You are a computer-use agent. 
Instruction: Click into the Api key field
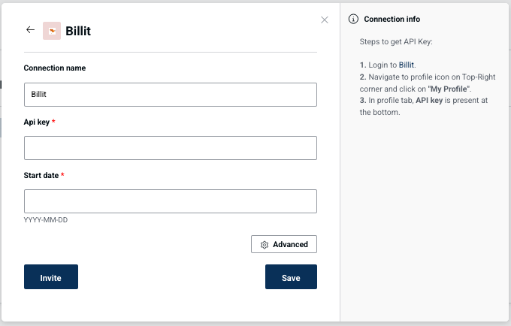pos(171,148)
